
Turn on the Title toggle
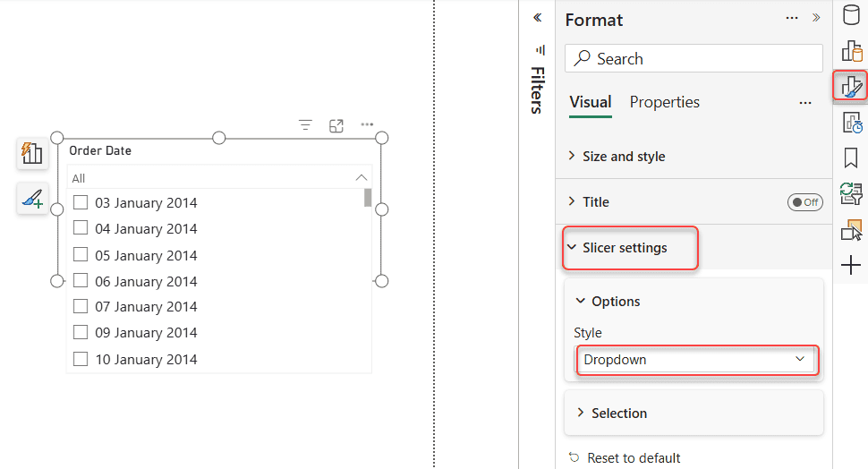[804, 202]
